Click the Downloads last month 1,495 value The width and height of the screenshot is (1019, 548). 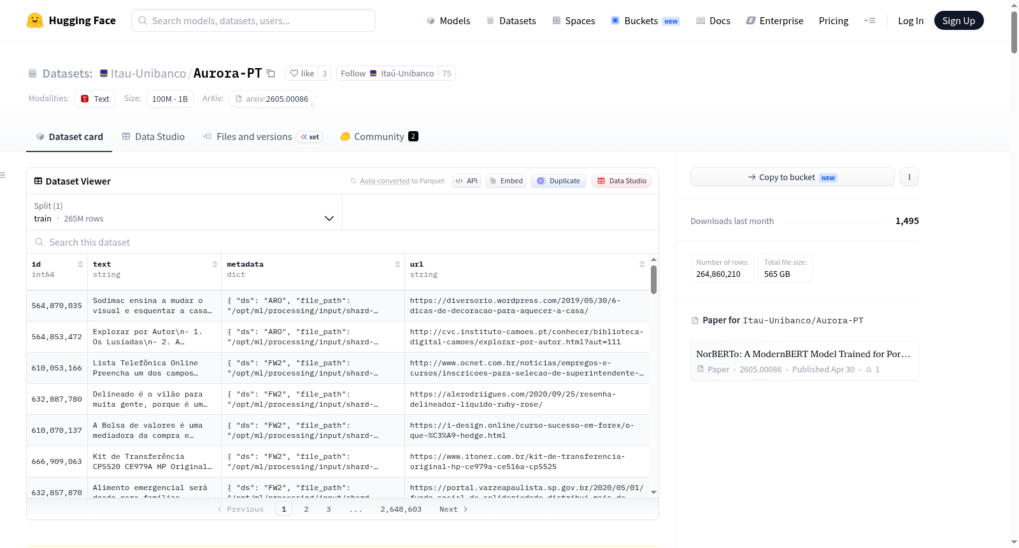(907, 221)
